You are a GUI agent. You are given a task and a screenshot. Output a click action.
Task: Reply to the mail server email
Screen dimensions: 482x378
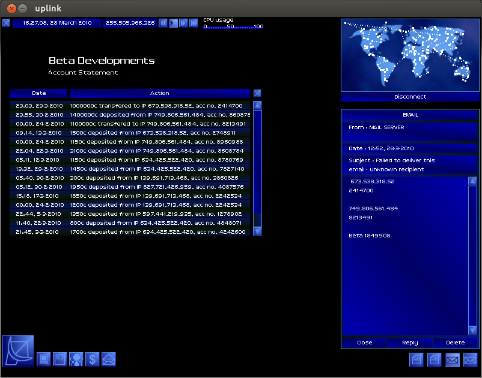pyautogui.click(x=410, y=343)
